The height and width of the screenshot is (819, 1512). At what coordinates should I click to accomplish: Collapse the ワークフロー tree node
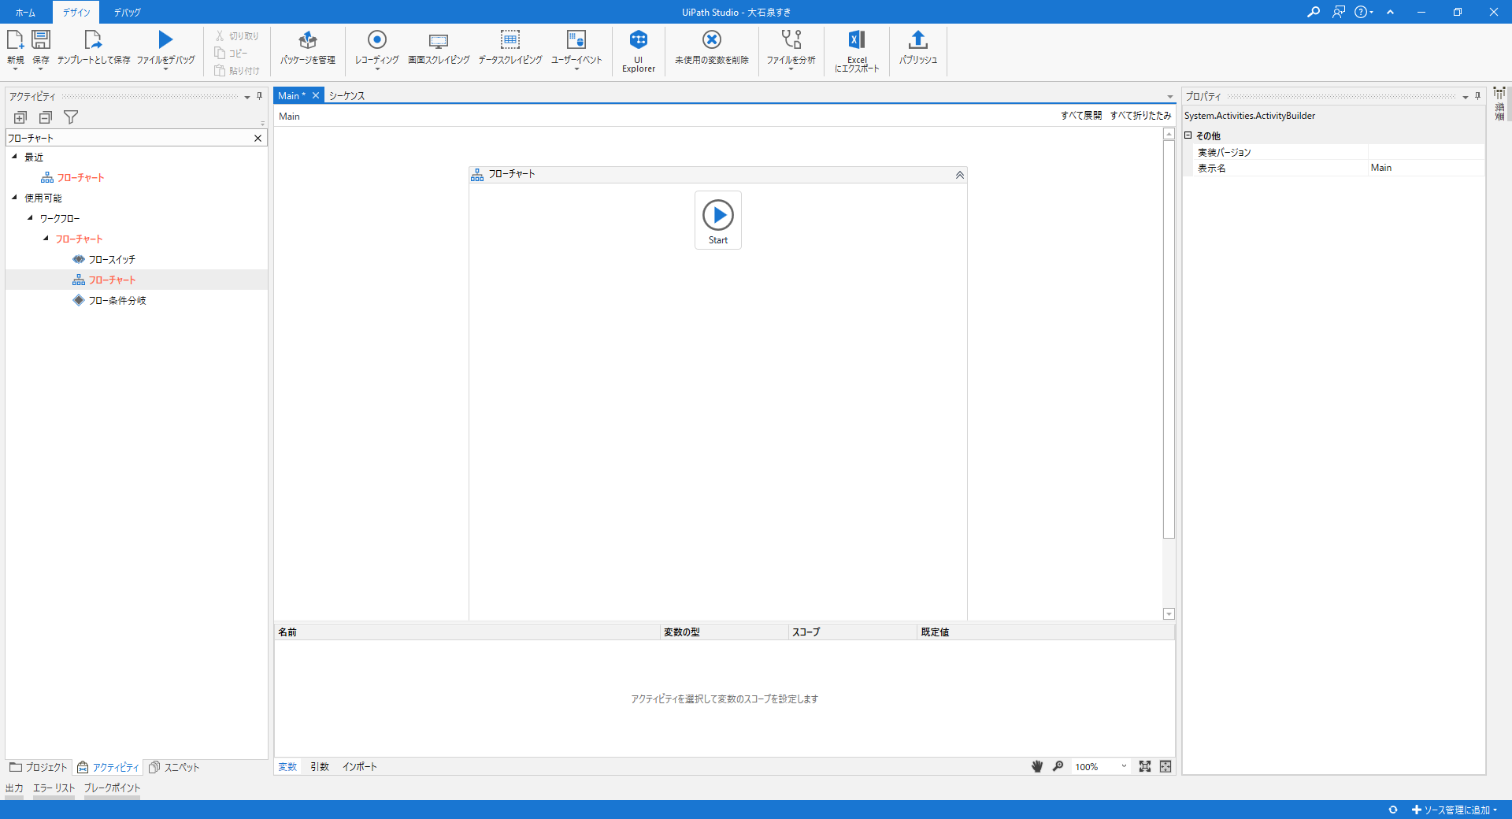30,218
